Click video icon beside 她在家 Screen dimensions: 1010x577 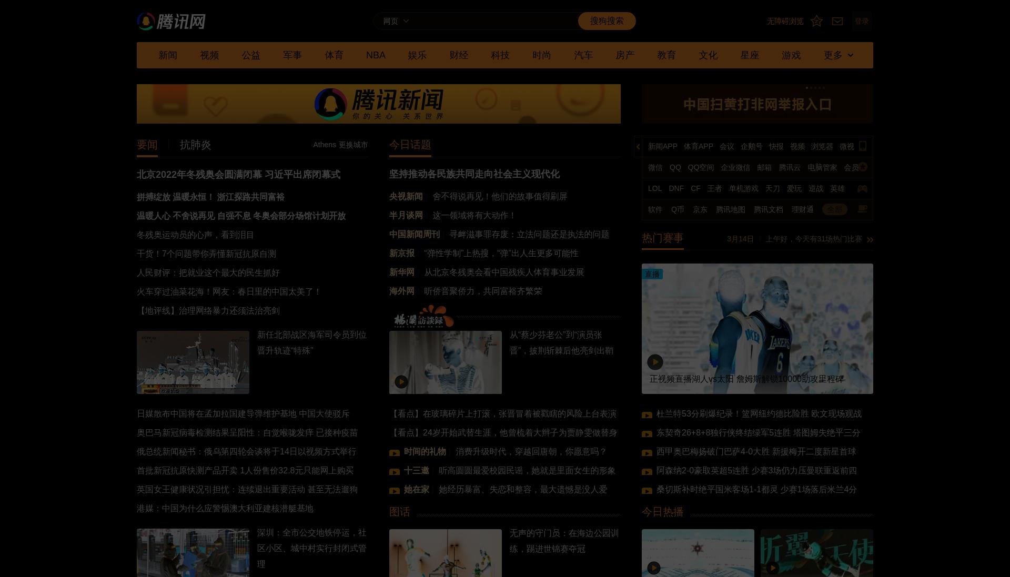(x=395, y=490)
